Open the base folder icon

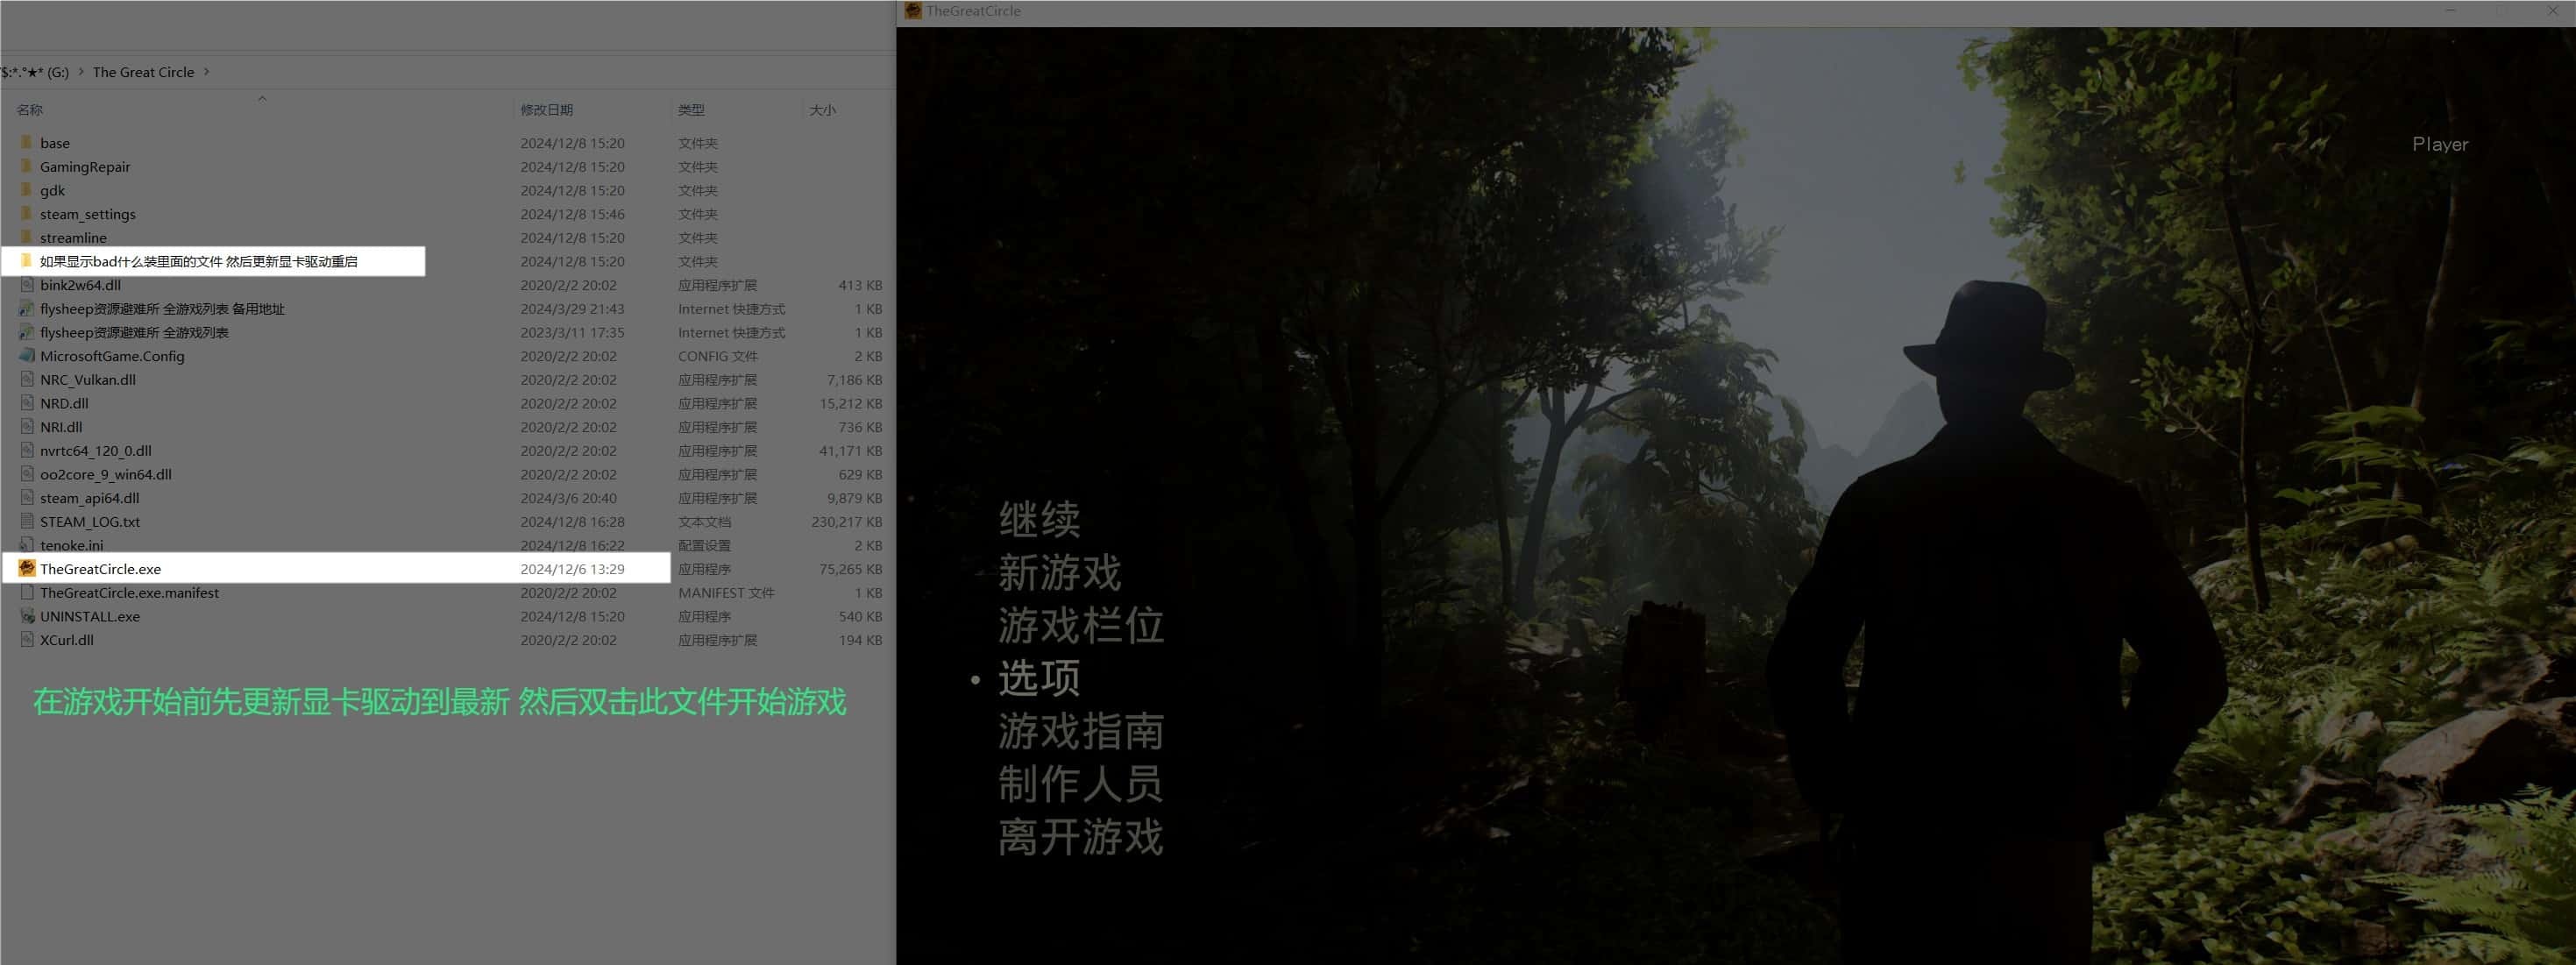coord(27,142)
